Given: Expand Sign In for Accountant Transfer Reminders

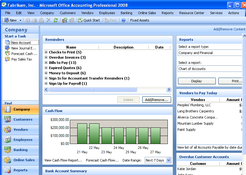Looking at the screenshot, I should click(x=46, y=78).
